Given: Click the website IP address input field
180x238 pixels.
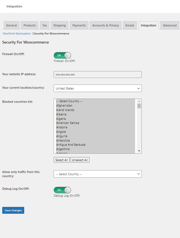Looking at the screenshot, I should [97, 74].
